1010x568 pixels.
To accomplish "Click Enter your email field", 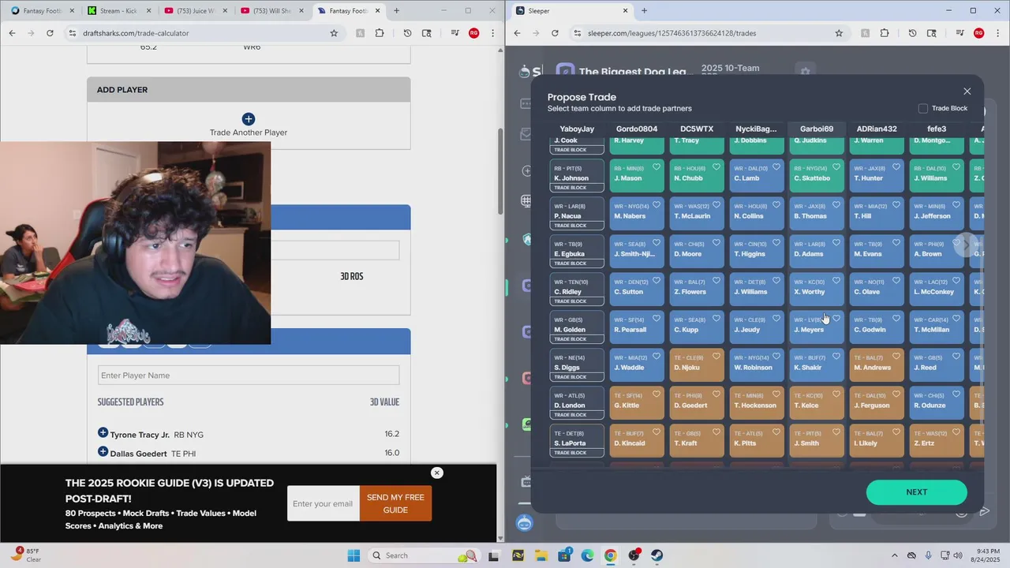I will pos(324,503).
